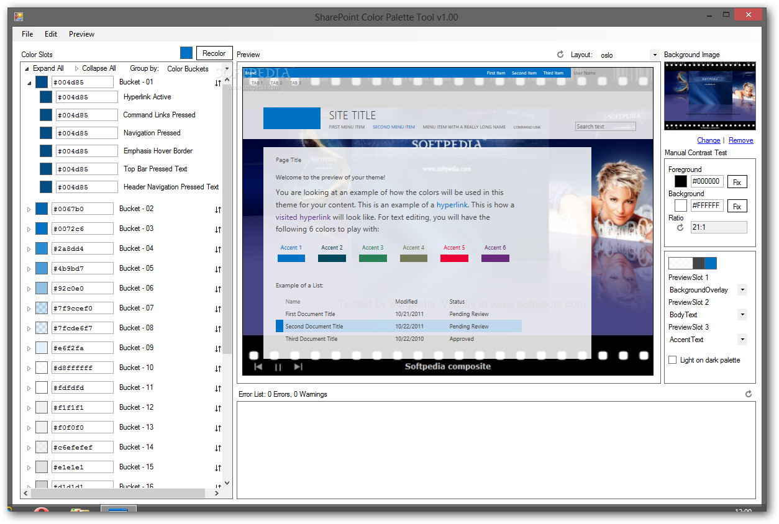
Task: Click the Background #FFFFFF hex field
Action: click(707, 206)
